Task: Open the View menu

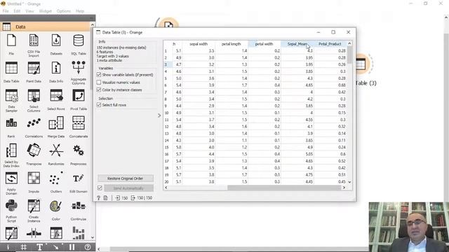Action: [x=29, y=11]
